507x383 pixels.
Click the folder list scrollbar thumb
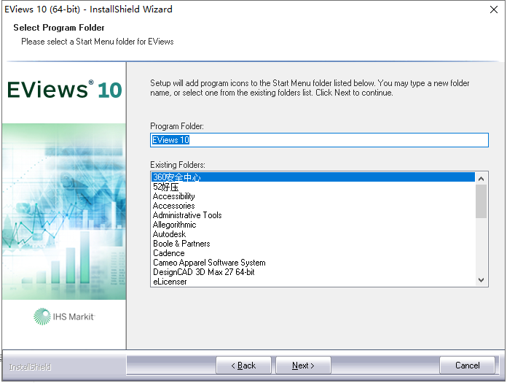[481, 201]
